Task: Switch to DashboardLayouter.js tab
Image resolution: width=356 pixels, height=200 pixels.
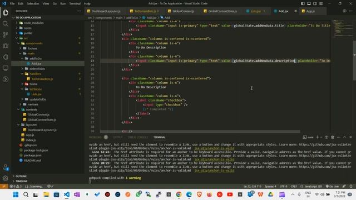Action: click(x=106, y=11)
